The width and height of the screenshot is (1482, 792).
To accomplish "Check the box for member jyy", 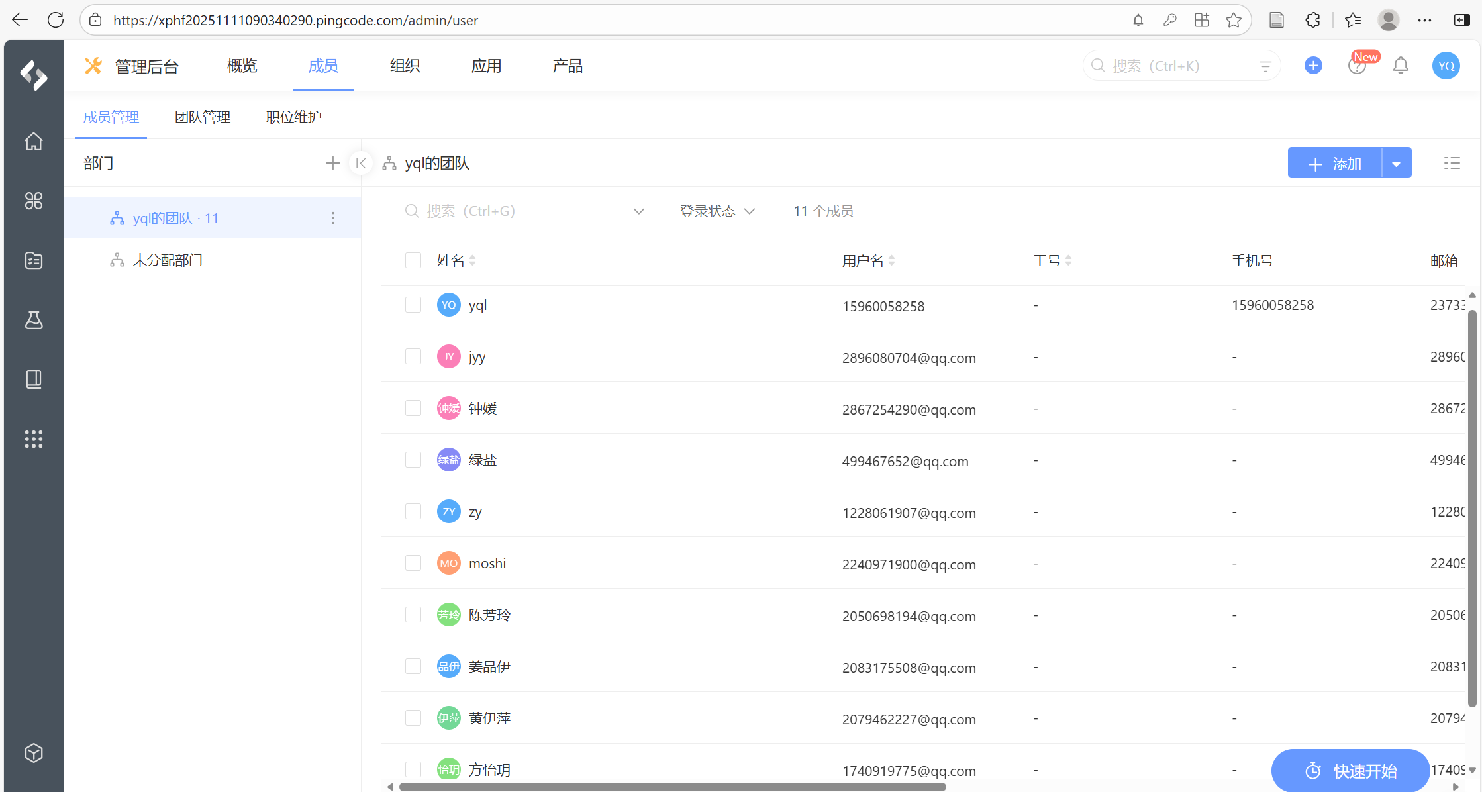I will point(413,356).
